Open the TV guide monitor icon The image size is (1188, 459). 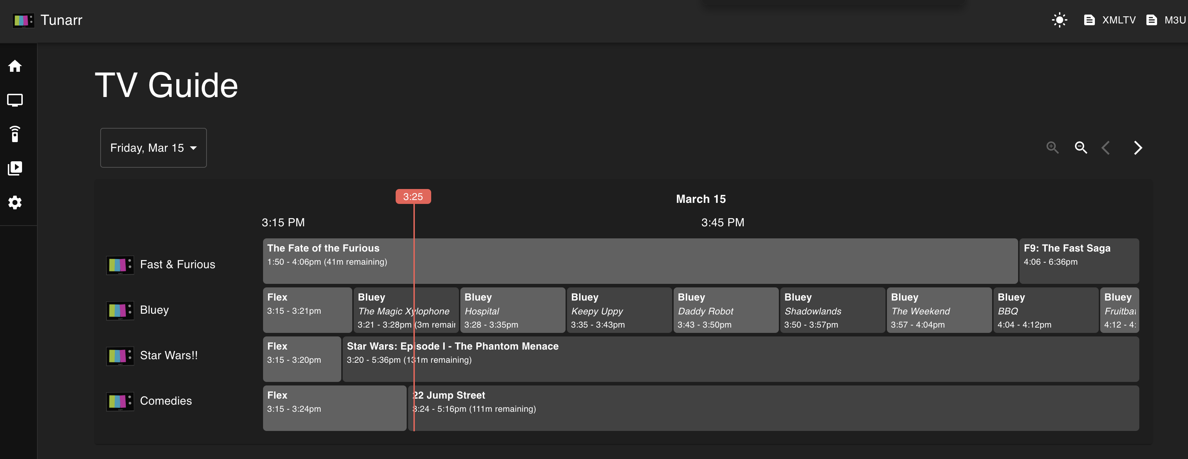coord(15,100)
